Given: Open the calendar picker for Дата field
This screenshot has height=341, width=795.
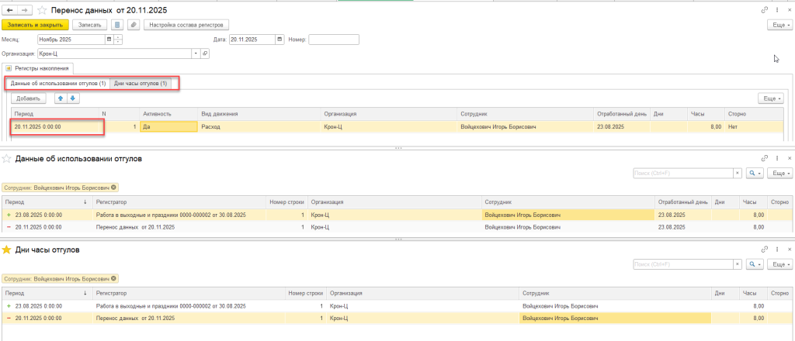Looking at the screenshot, I should [280, 40].
